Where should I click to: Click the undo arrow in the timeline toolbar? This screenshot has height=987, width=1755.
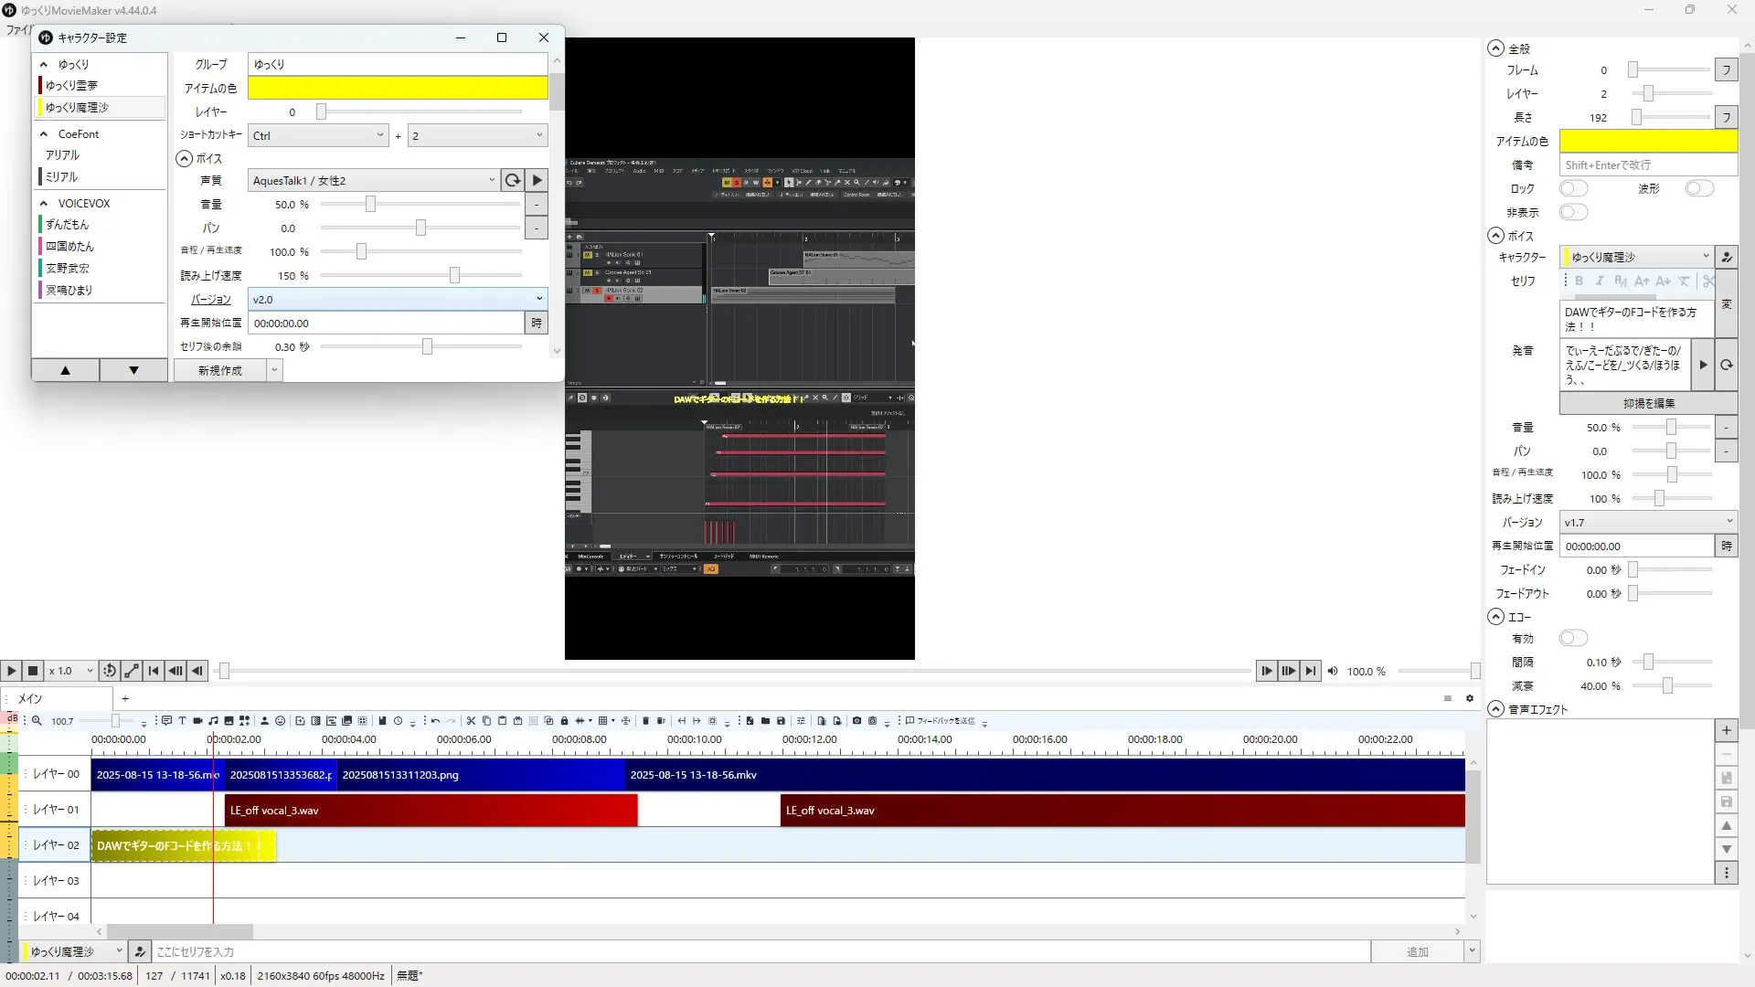click(435, 721)
